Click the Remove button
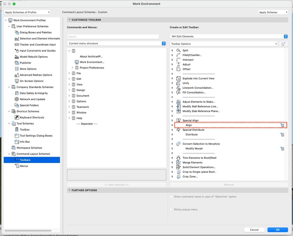The width and height of the screenshot is (293, 236). coord(229,185)
